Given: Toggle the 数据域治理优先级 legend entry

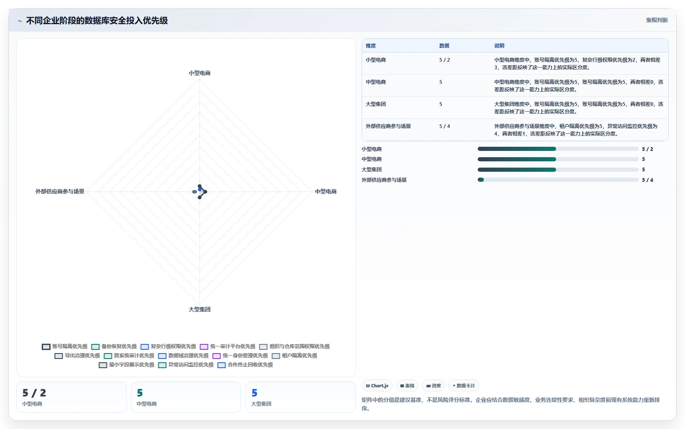Looking at the screenshot, I should 183,356.
